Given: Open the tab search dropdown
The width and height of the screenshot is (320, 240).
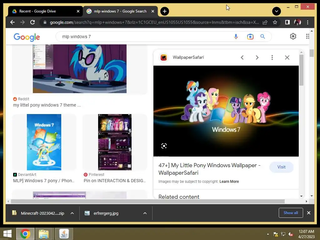Looking at the screenshot, I should point(277,11).
